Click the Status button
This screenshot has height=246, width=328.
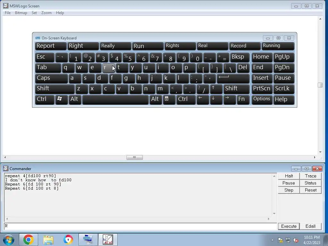(310, 183)
